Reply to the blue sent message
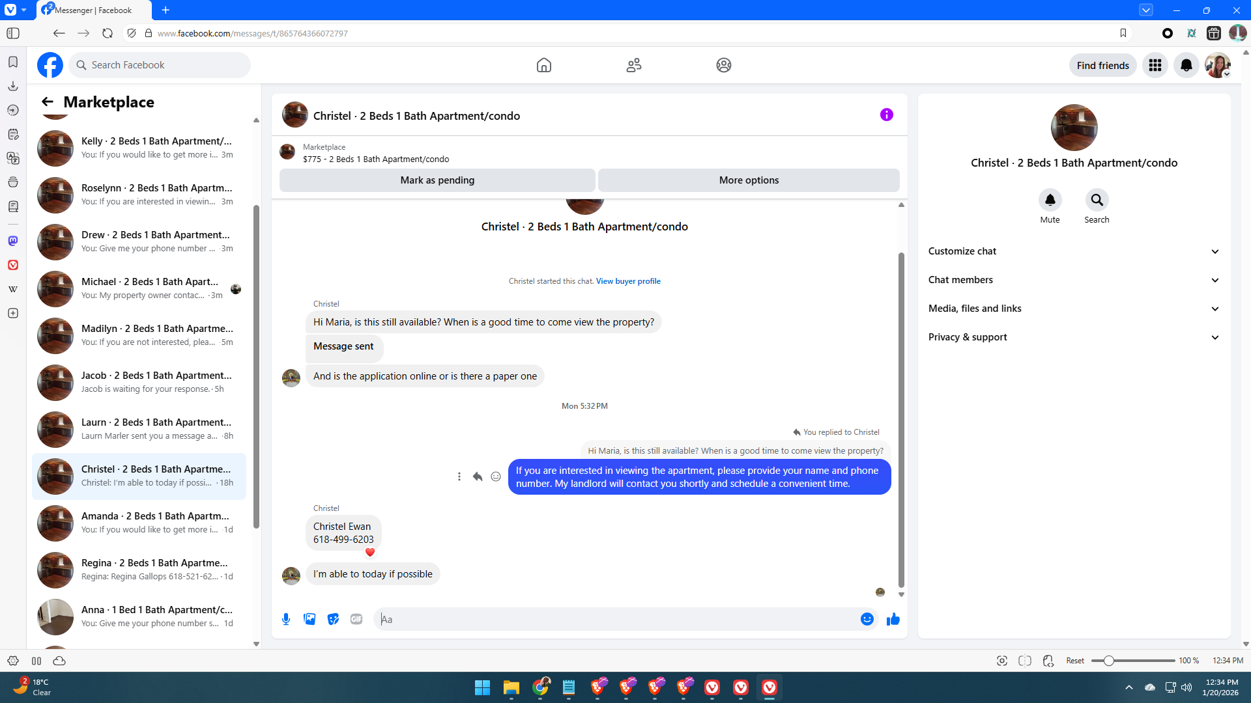 coord(478,476)
